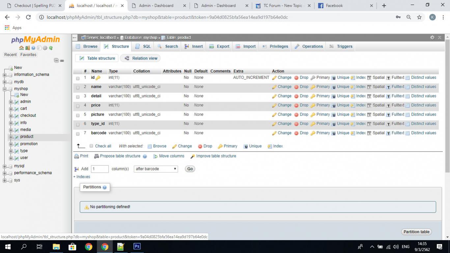This screenshot has width=450, height=253.
Task: Open navigation panel settings gear icon
Action: (45, 48)
